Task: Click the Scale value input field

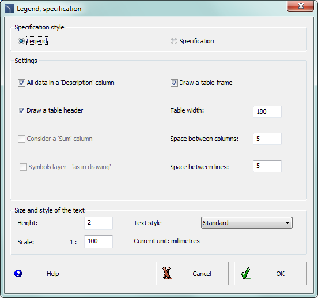Action: pos(99,241)
